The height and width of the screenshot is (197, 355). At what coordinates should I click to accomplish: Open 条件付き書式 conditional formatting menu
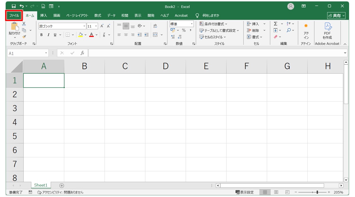tap(213, 24)
